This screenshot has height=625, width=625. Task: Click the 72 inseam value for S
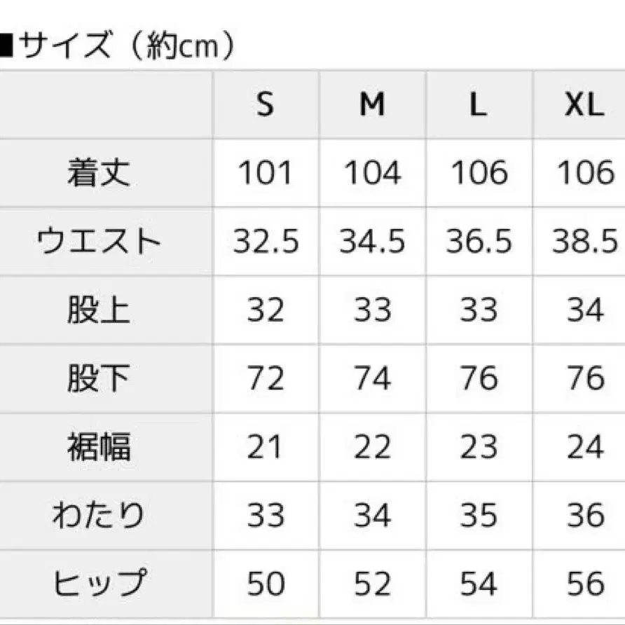(265, 379)
